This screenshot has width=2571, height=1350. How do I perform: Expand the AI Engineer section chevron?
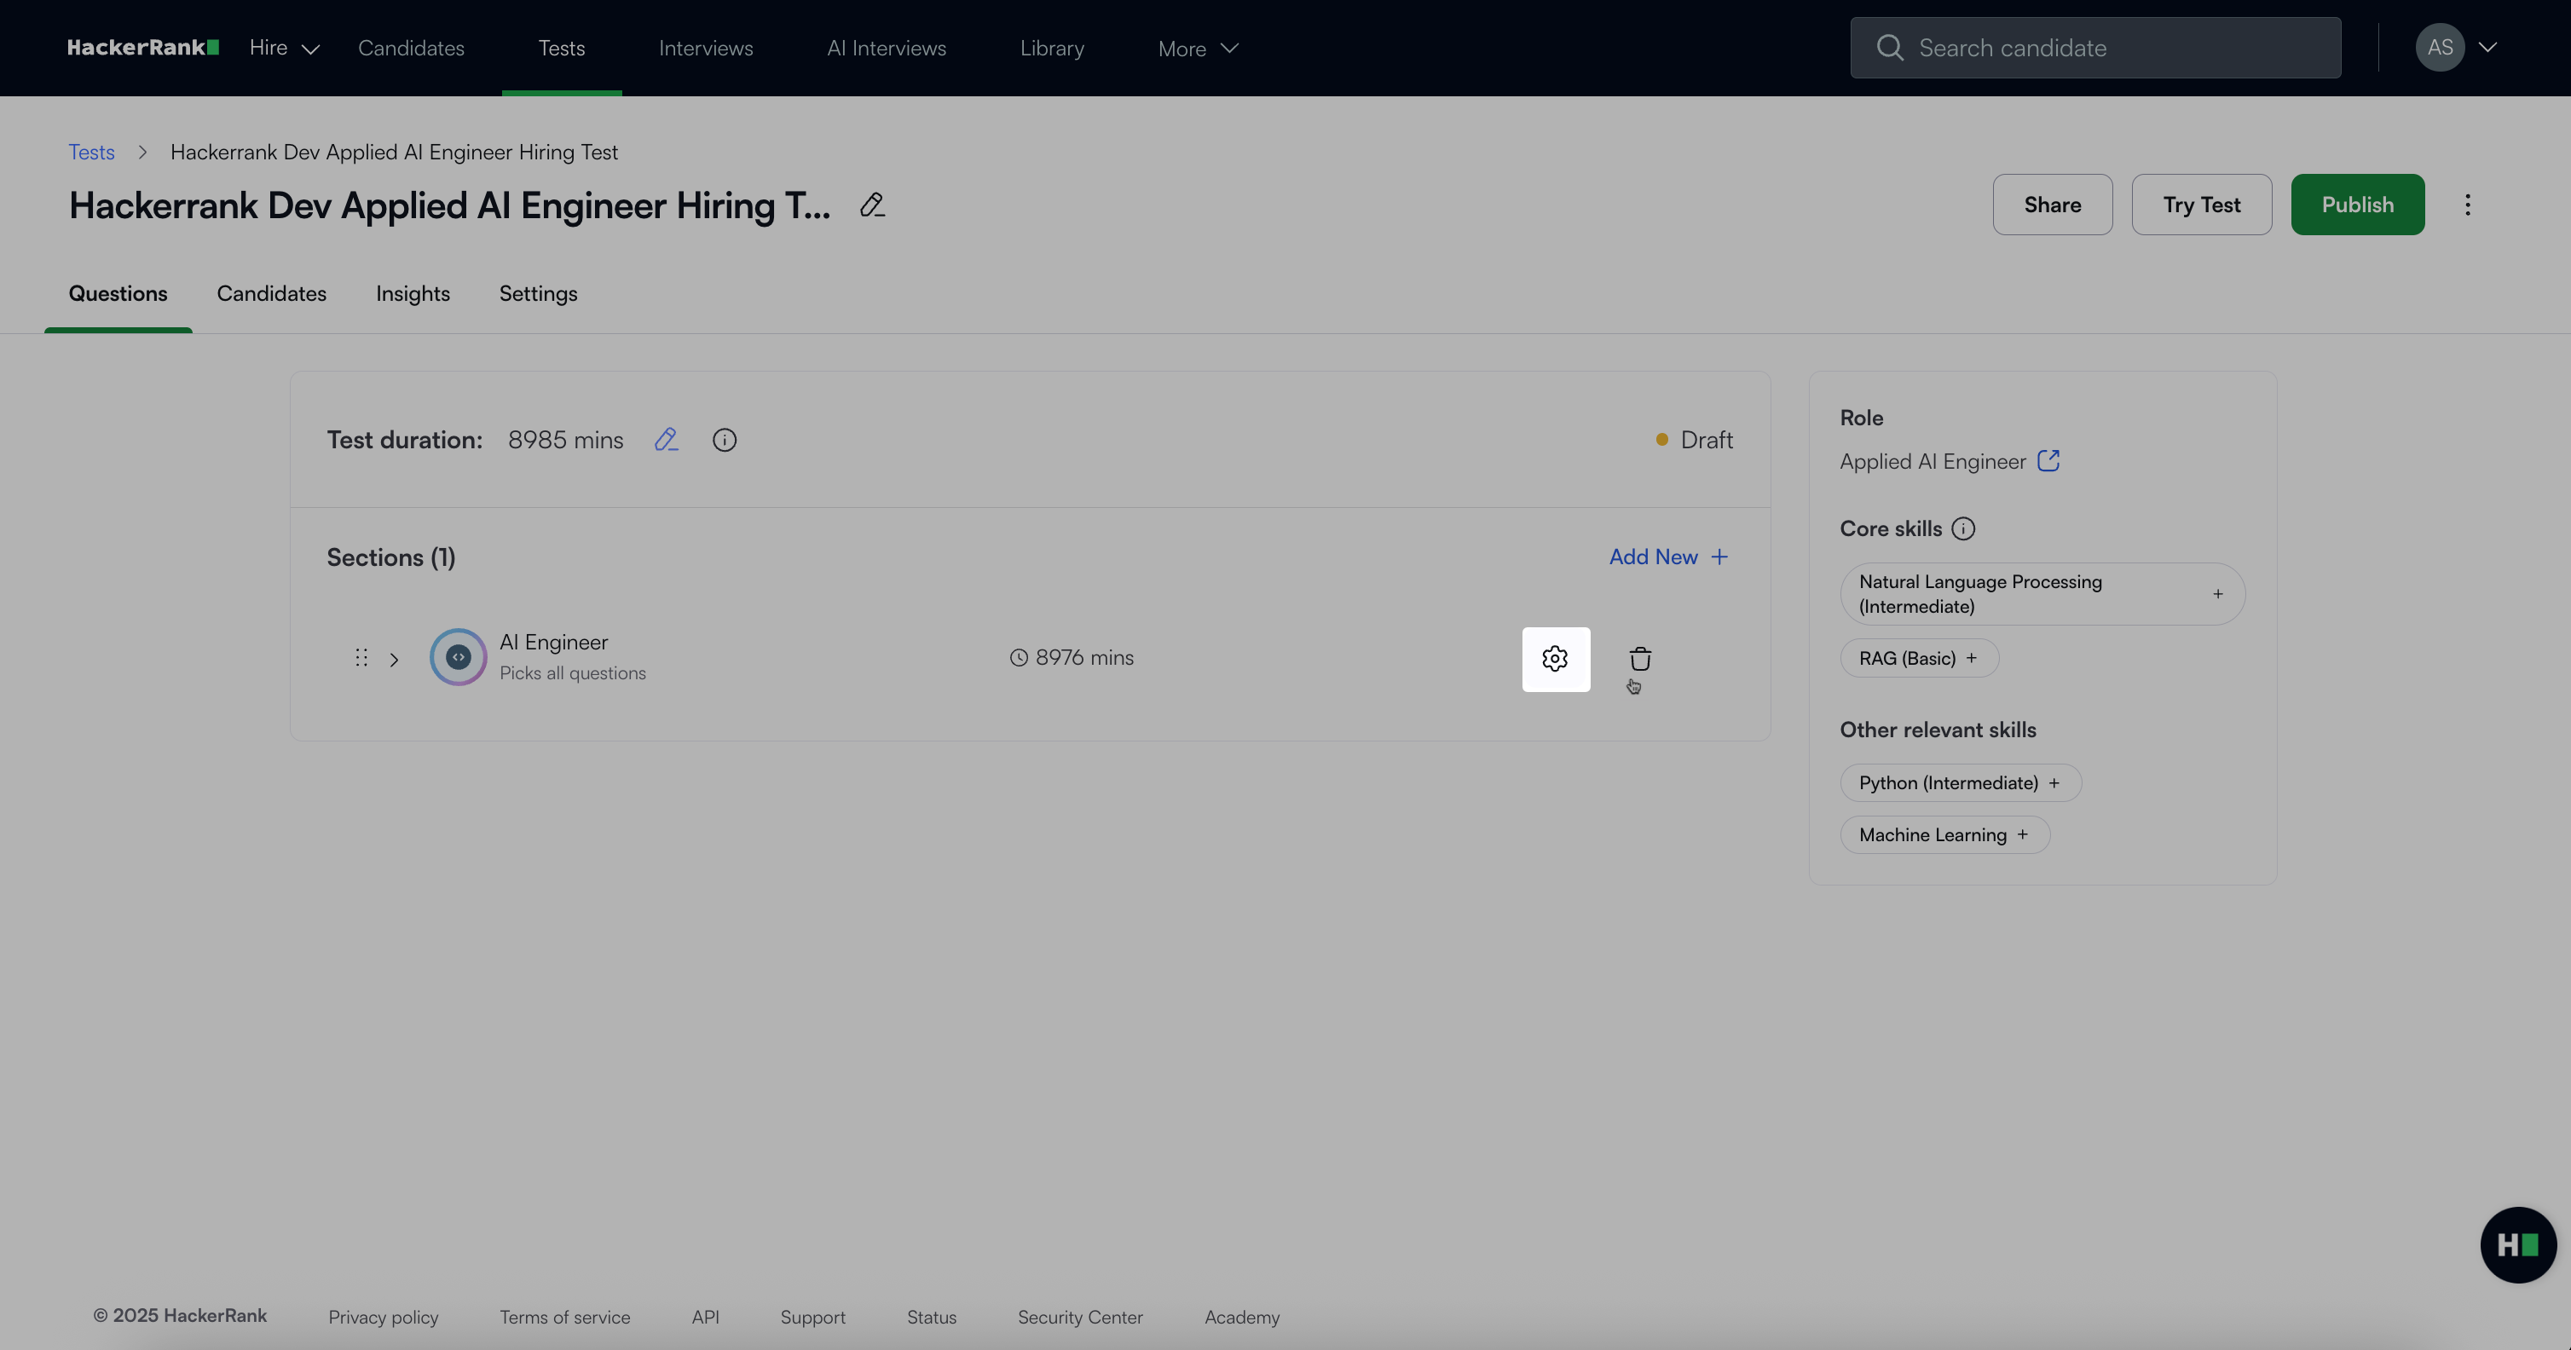[394, 660]
